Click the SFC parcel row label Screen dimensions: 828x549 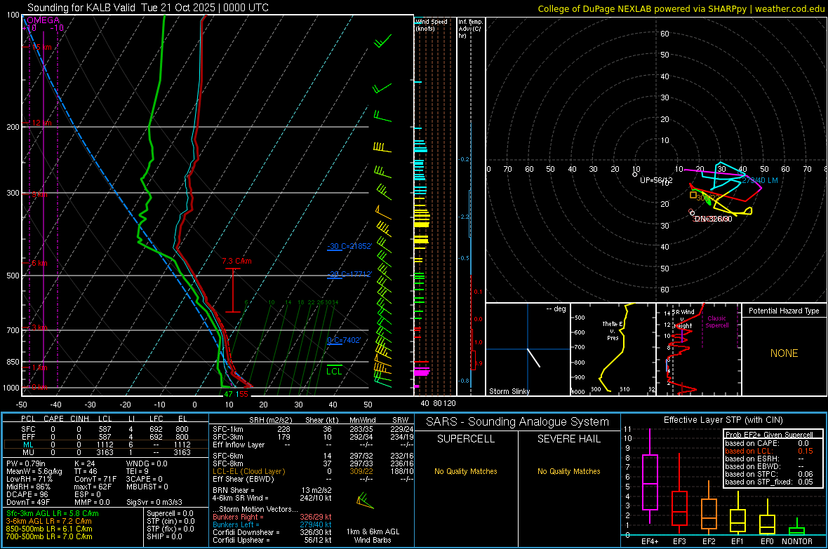28,429
